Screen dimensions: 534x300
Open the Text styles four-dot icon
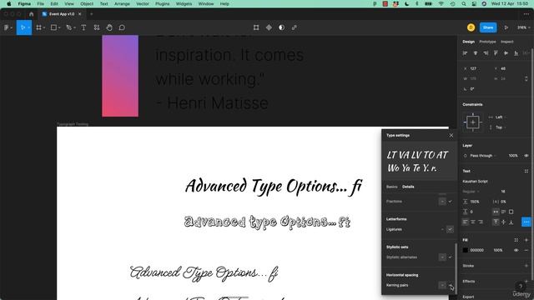(x=526, y=171)
